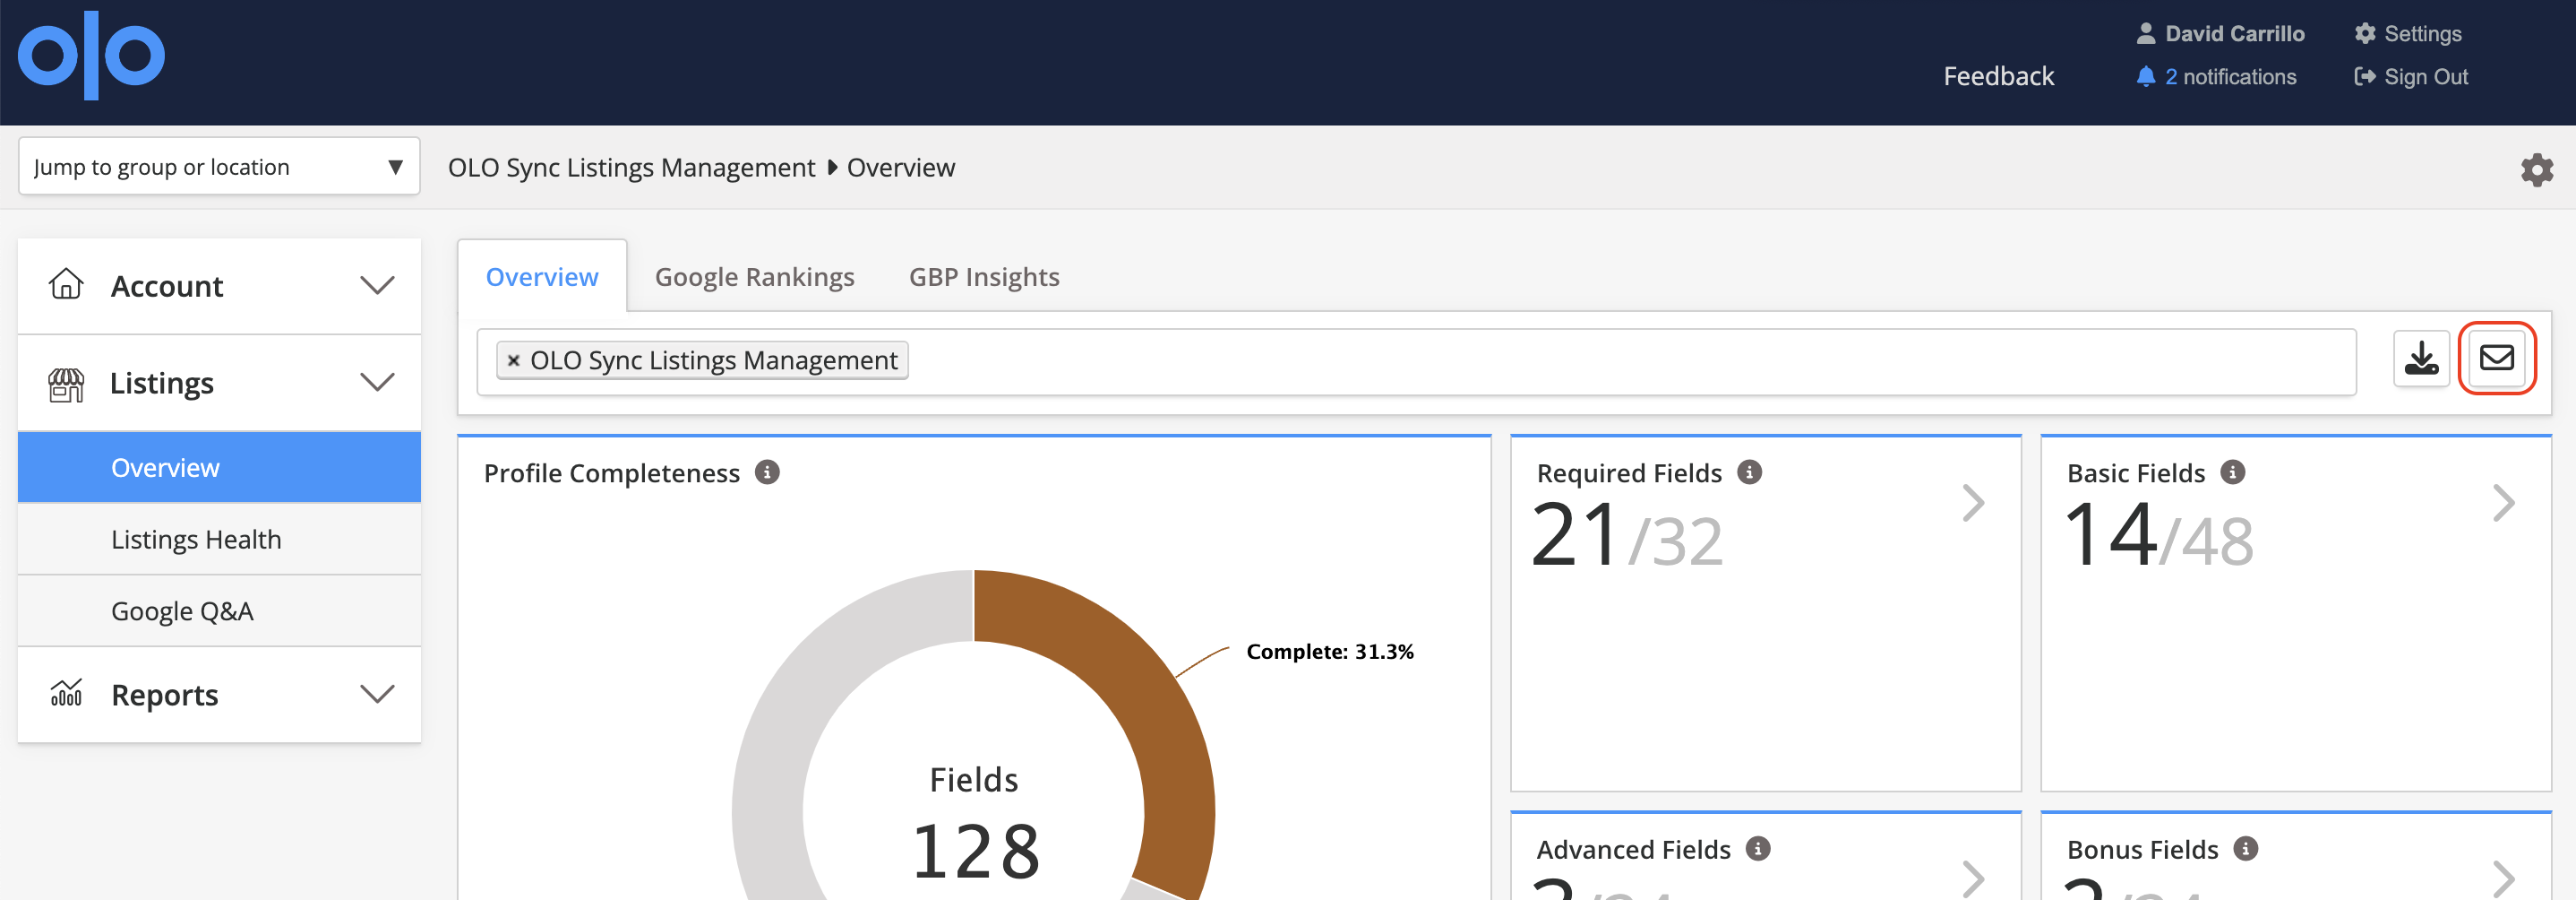
Task: Remove OLO Sync Listings Management filter tag
Action: (513, 360)
